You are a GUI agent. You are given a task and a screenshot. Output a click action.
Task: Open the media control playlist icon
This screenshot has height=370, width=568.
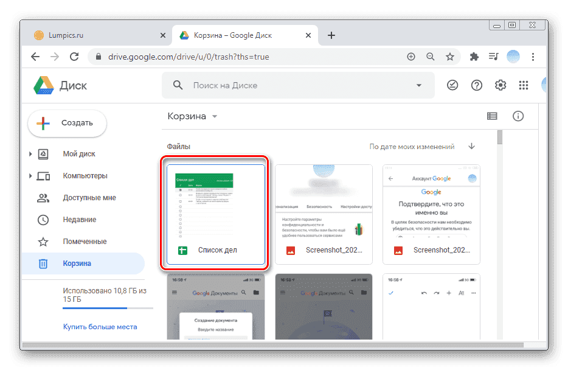tap(493, 57)
